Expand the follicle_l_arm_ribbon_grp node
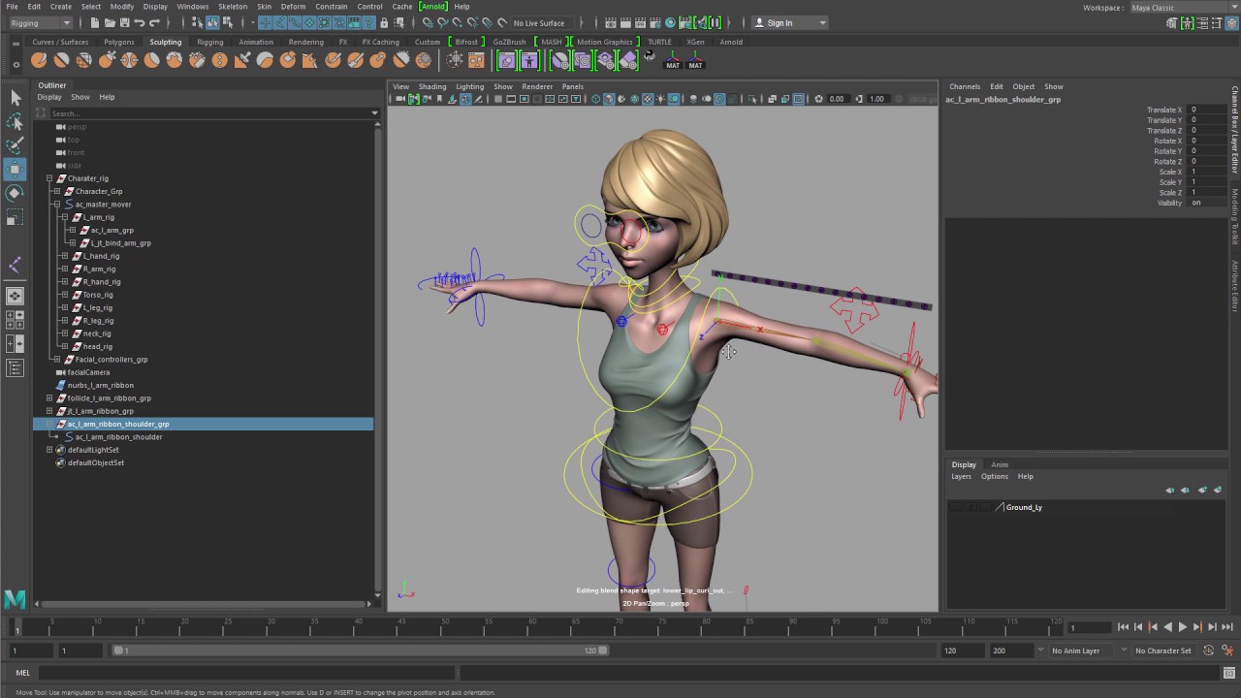The height and width of the screenshot is (698, 1241). [49, 398]
